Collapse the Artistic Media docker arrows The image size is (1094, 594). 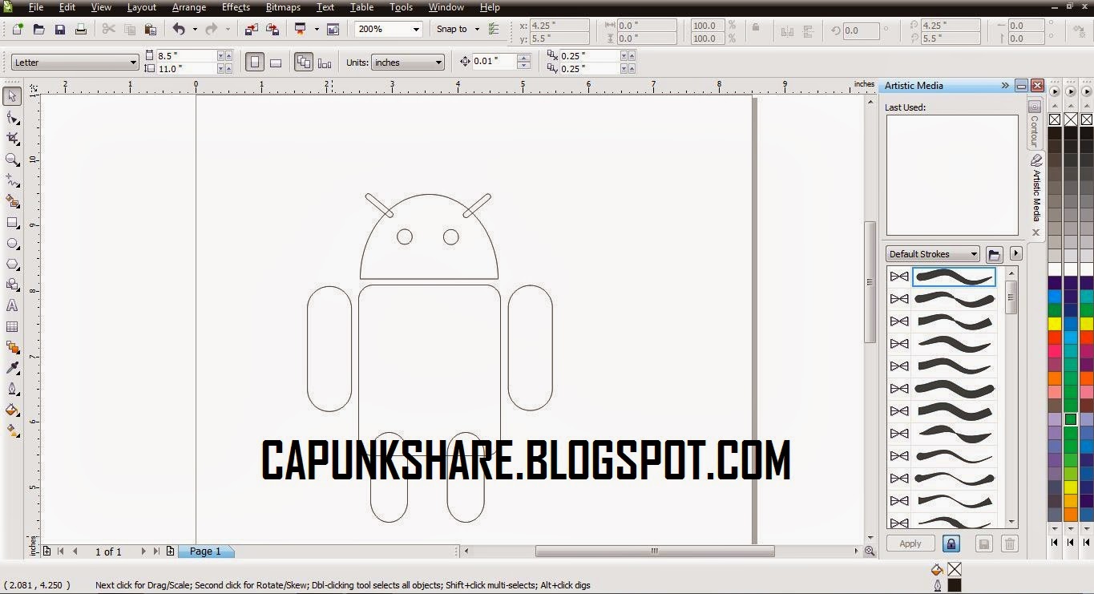coord(1005,86)
